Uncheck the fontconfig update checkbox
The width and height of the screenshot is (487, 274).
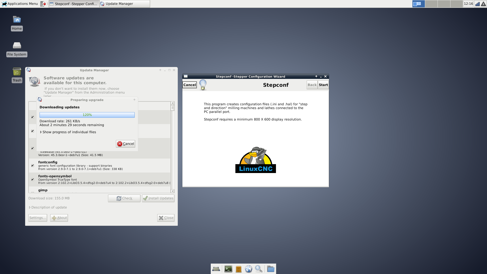pyautogui.click(x=32, y=166)
